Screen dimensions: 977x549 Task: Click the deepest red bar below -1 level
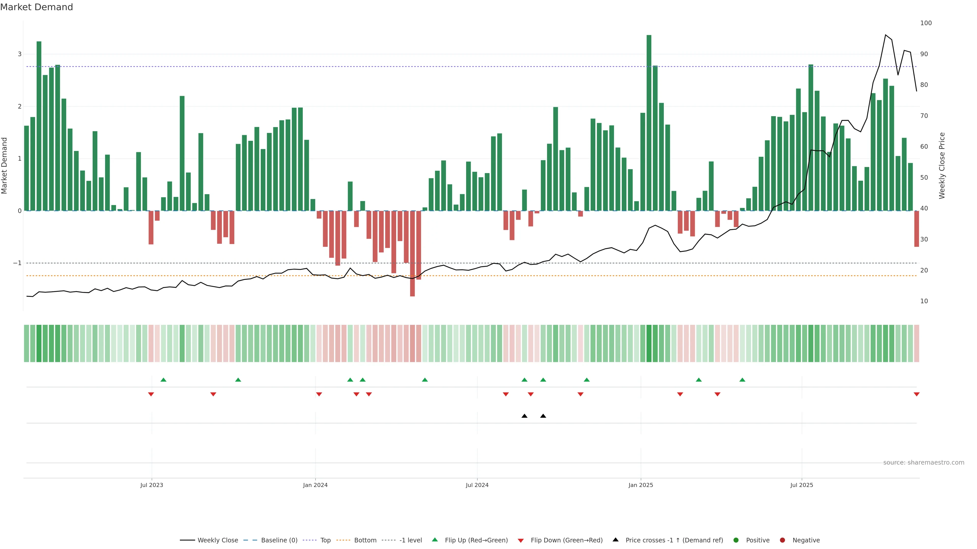tap(412, 254)
